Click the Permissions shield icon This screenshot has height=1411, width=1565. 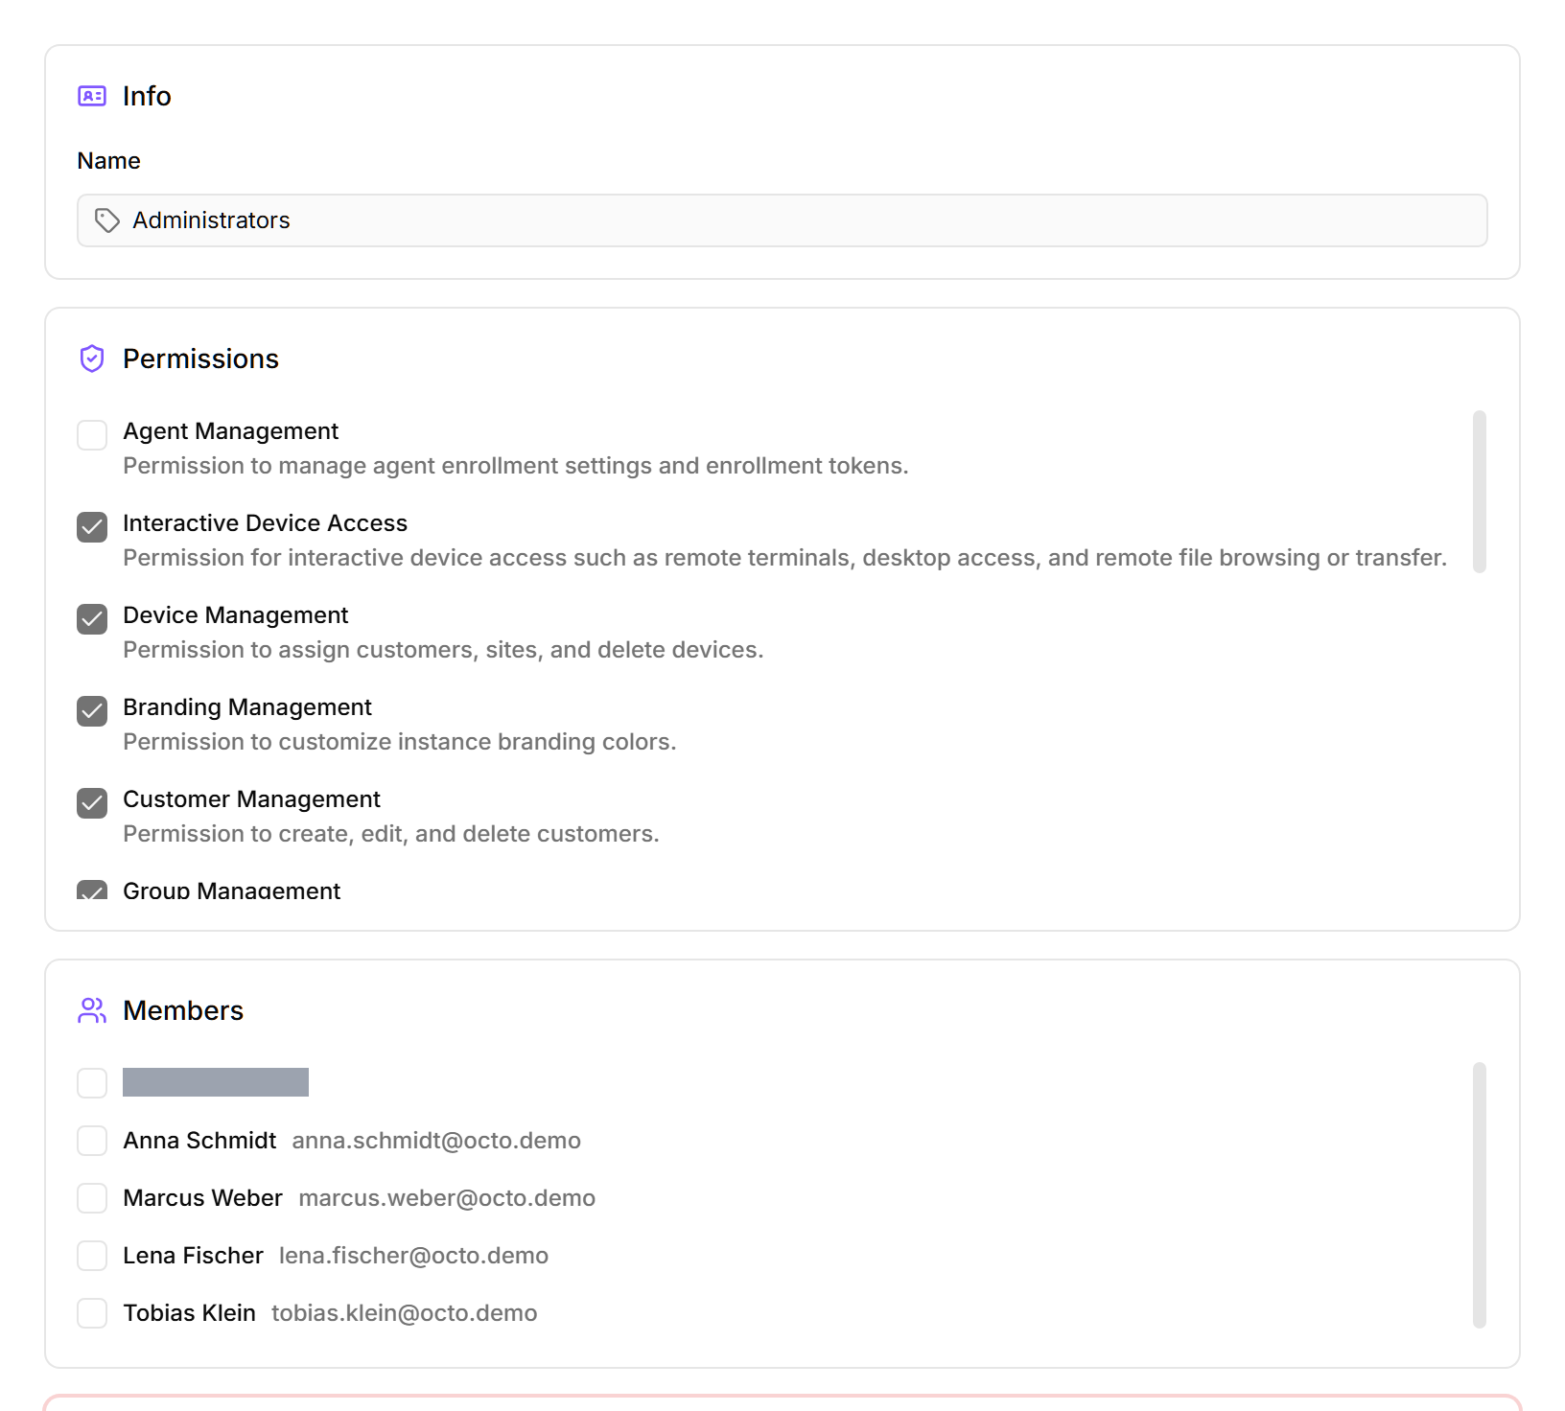[x=92, y=359]
